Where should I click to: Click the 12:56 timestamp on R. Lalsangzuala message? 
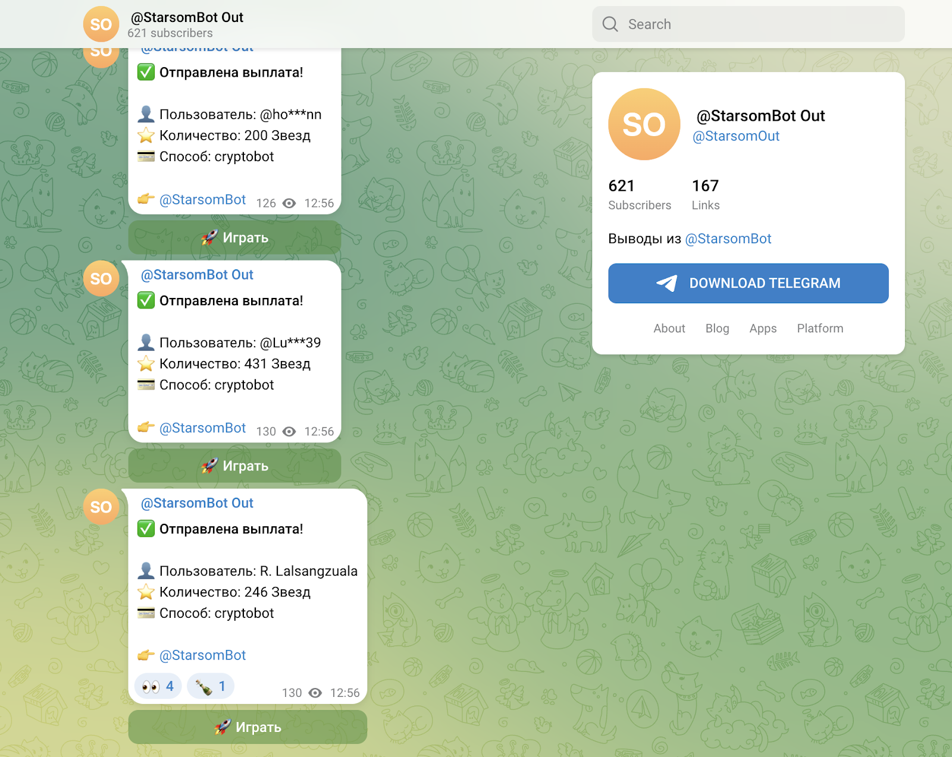click(x=345, y=693)
